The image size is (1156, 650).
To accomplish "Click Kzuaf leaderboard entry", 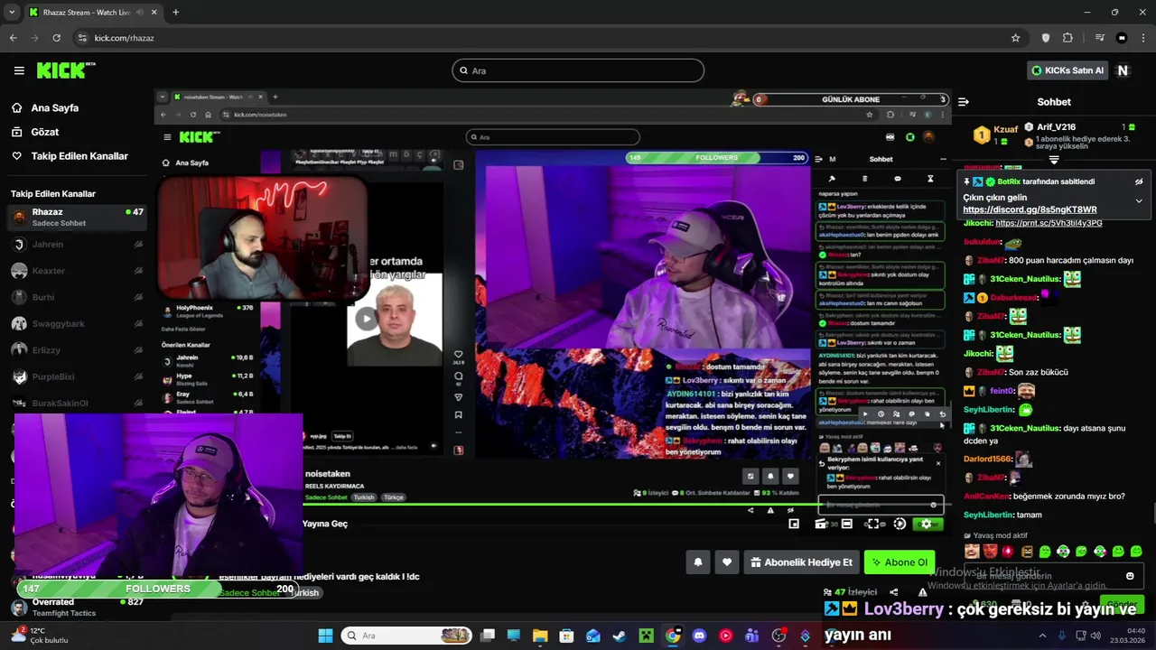I will (x=996, y=135).
